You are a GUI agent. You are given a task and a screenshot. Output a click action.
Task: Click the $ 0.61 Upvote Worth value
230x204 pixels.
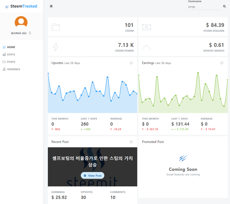(x=216, y=45)
